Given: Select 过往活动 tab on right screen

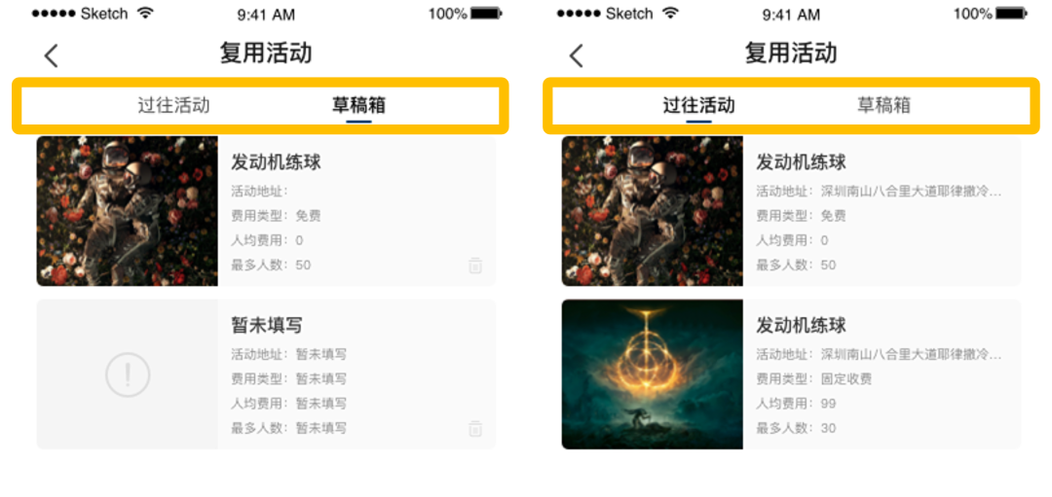Looking at the screenshot, I should pyautogui.click(x=699, y=105).
